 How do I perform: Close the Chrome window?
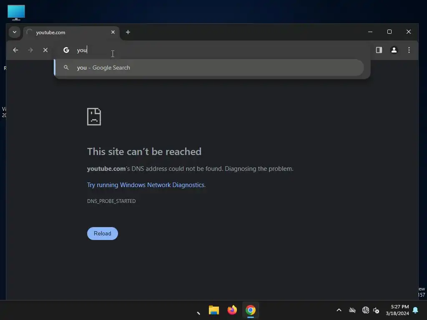(409, 32)
